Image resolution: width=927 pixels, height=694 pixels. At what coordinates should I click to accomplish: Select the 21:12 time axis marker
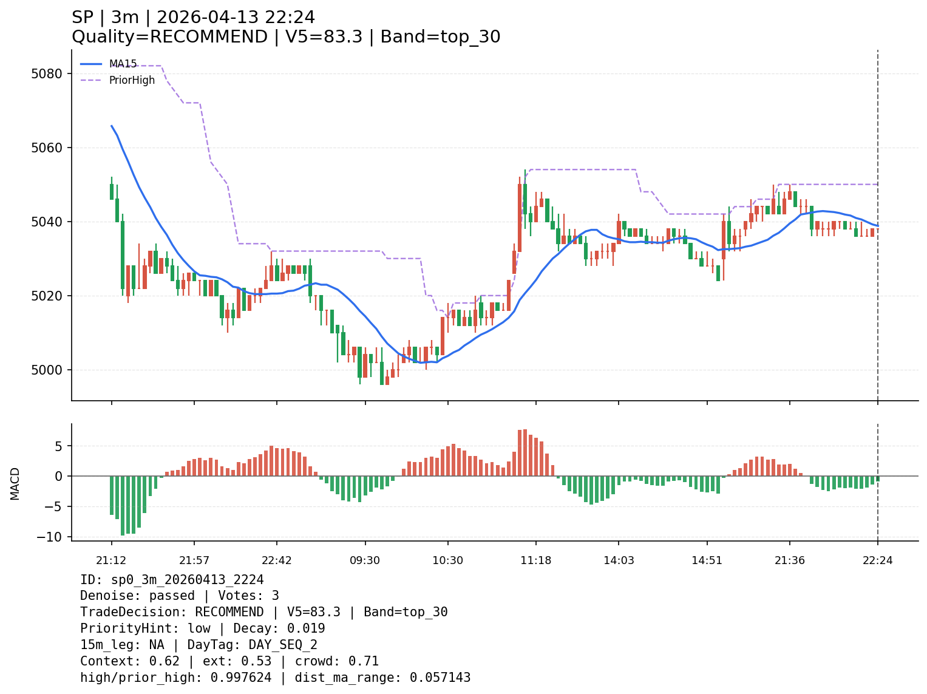pos(111,560)
